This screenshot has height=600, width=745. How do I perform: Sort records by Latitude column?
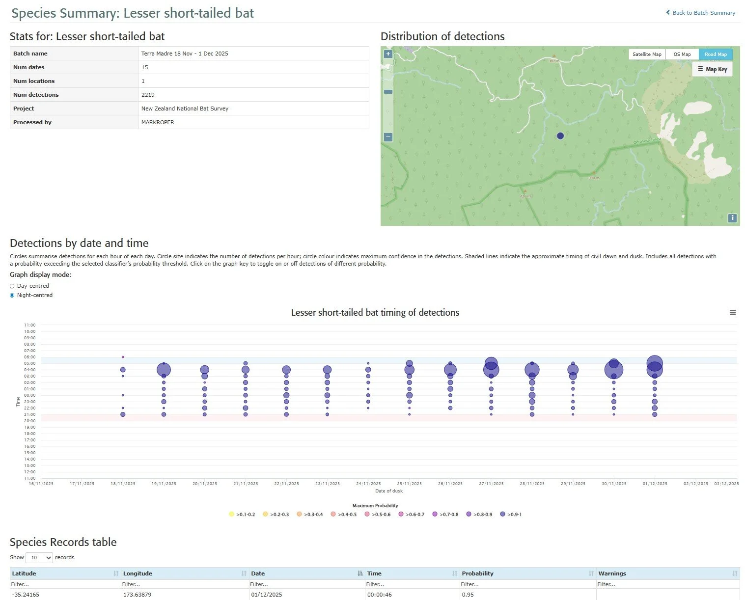(x=116, y=573)
